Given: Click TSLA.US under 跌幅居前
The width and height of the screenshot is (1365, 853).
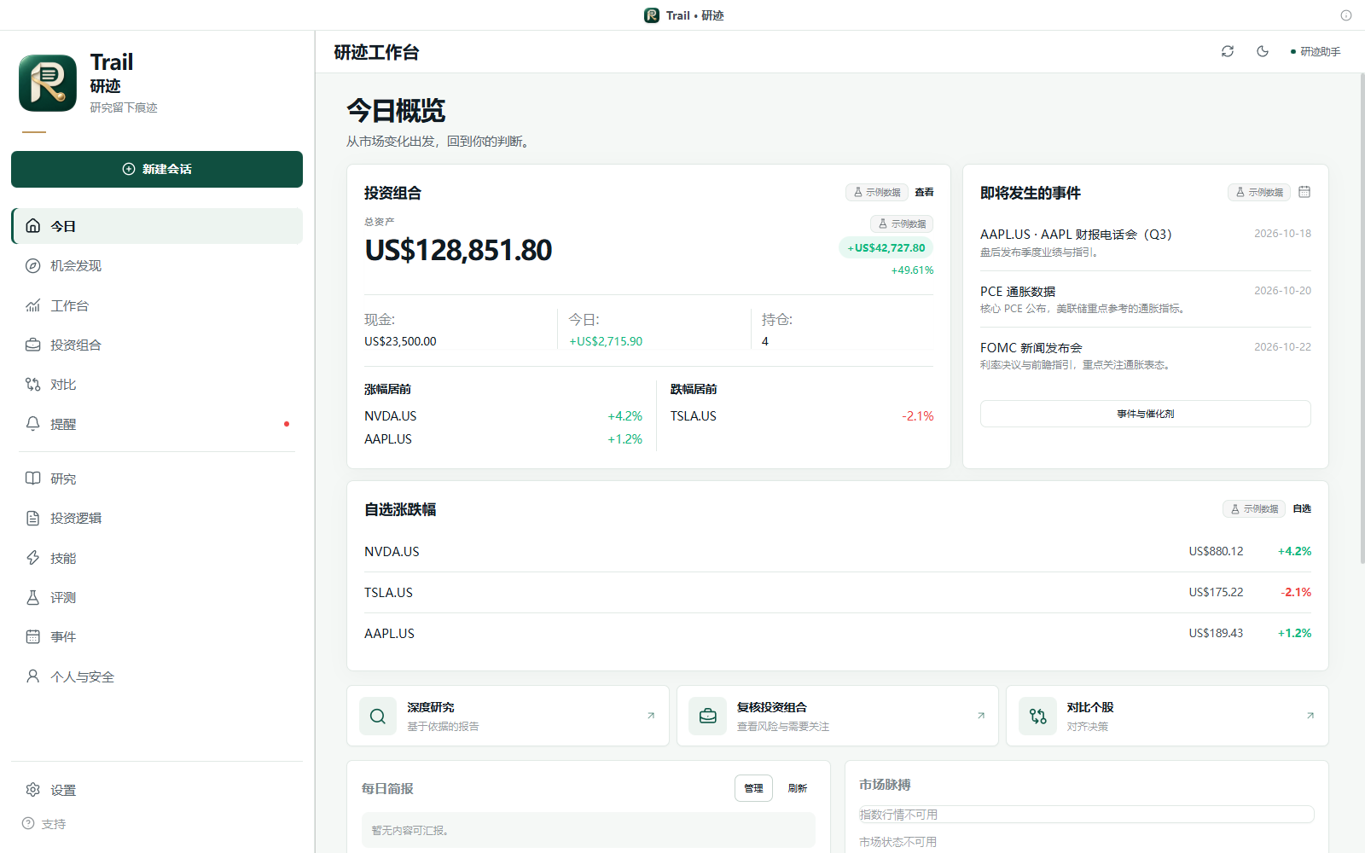Looking at the screenshot, I should click(x=694, y=416).
